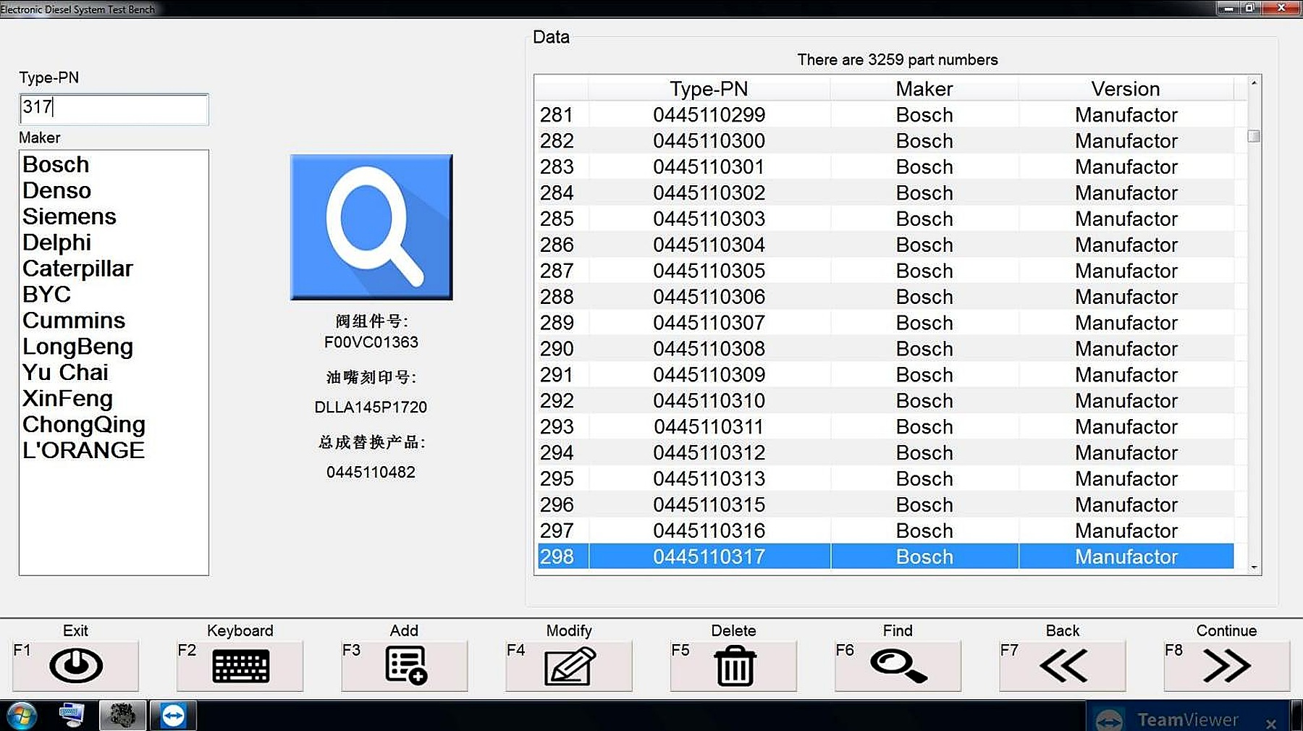Click in the Type-PN search field
This screenshot has width=1303, height=731.
(114, 109)
